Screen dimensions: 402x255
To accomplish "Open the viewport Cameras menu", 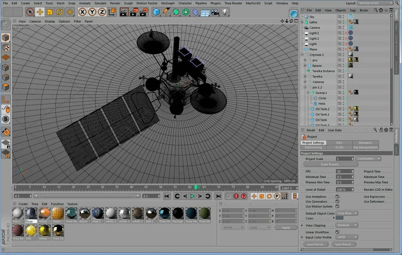I will click(x=35, y=21).
